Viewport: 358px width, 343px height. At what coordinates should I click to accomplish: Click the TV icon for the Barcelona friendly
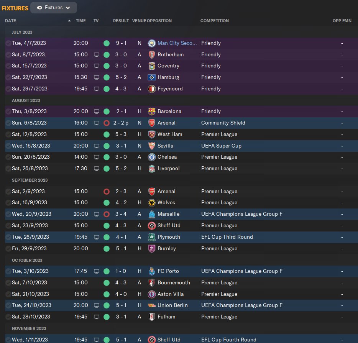97,112
